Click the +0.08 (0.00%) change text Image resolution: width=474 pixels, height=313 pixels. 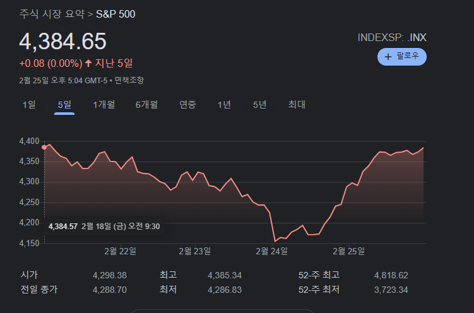pos(50,64)
